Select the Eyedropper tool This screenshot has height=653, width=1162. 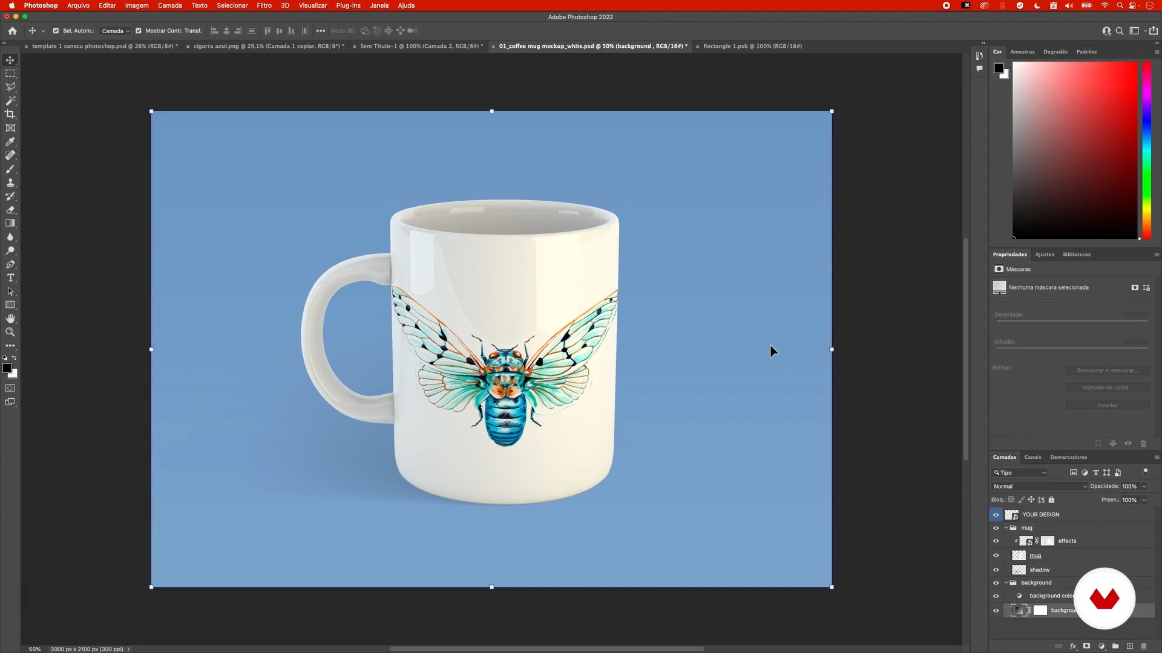coord(10,141)
